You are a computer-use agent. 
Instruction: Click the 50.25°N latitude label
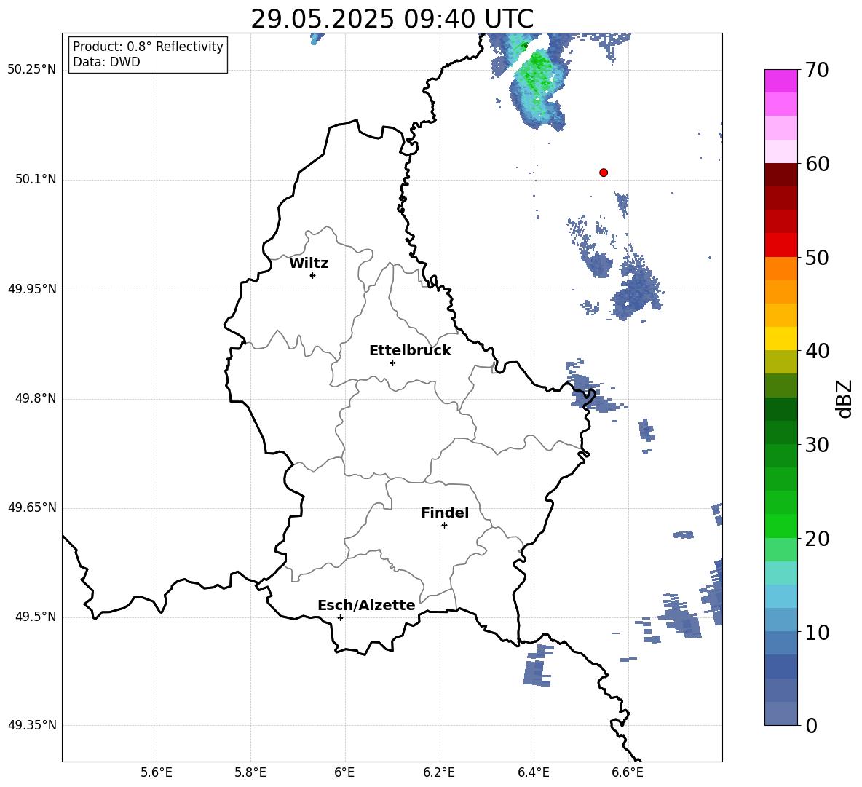(32, 70)
